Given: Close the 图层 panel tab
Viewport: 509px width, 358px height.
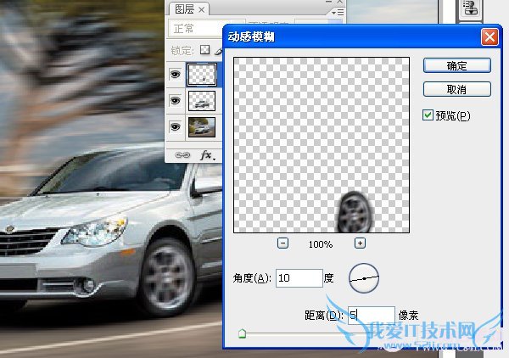Looking at the screenshot, I should 202,9.
